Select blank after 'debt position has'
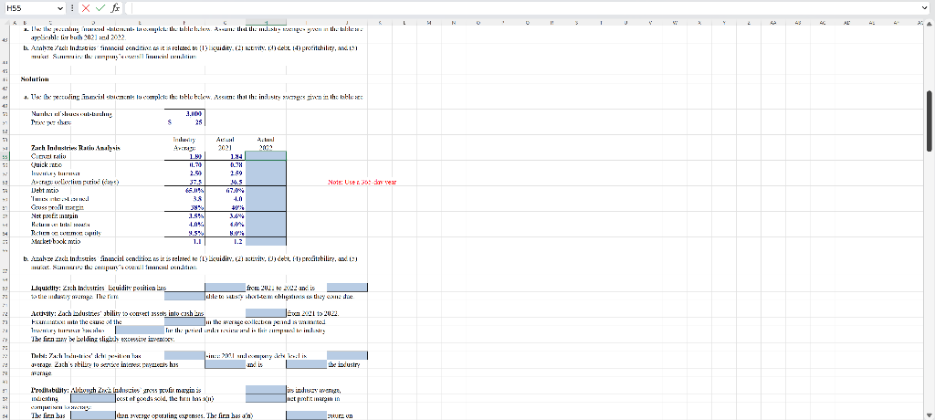 184,355
